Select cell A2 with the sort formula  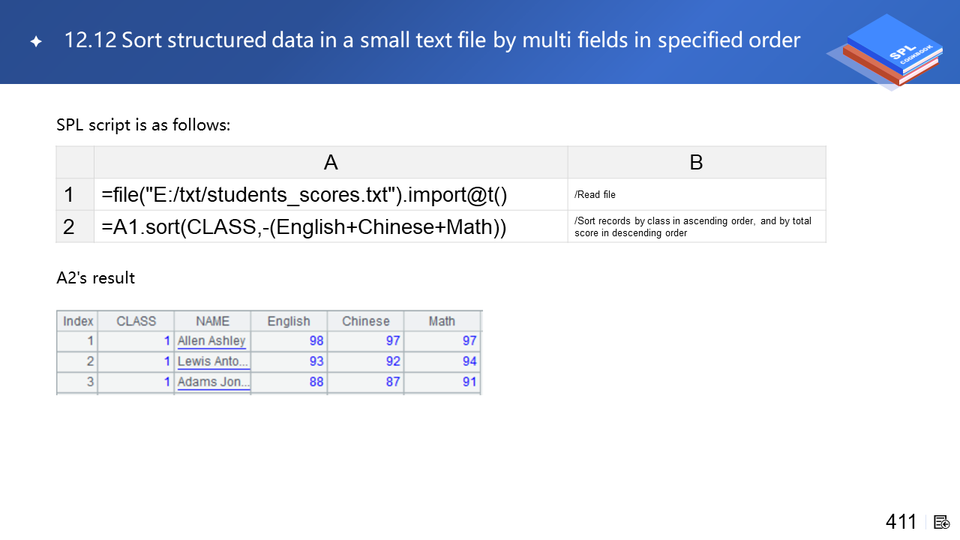[x=330, y=226]
